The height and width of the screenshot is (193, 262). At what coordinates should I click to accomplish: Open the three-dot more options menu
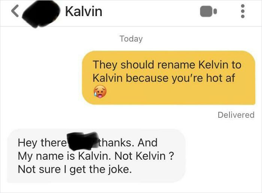pos(243,11)
